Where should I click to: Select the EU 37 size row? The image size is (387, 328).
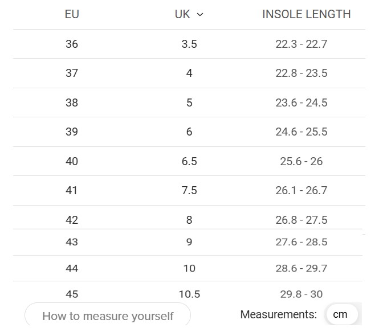pyautogui.click(x=189, y=73)
